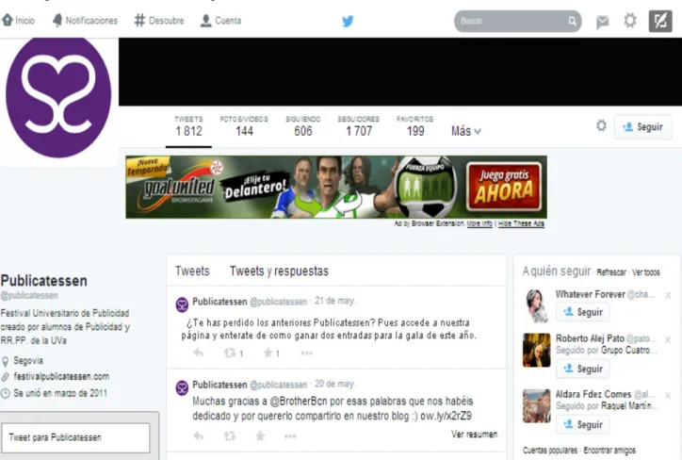Open Whatever Forever avatar
Screen dimensions: 682x460
[536, 305]
